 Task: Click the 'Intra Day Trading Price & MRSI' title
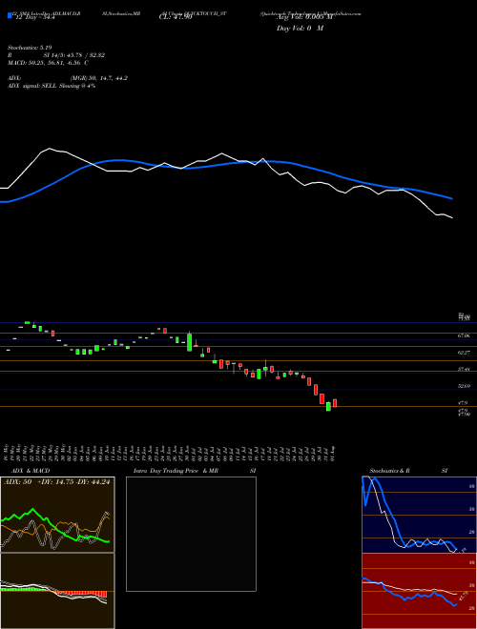(x=195, y=471)
